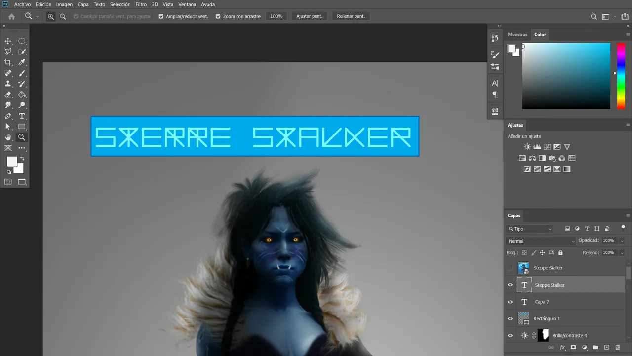Delete layer using the trash icon
This screenshot has height=356, width=632.
[x=617, y=348]
